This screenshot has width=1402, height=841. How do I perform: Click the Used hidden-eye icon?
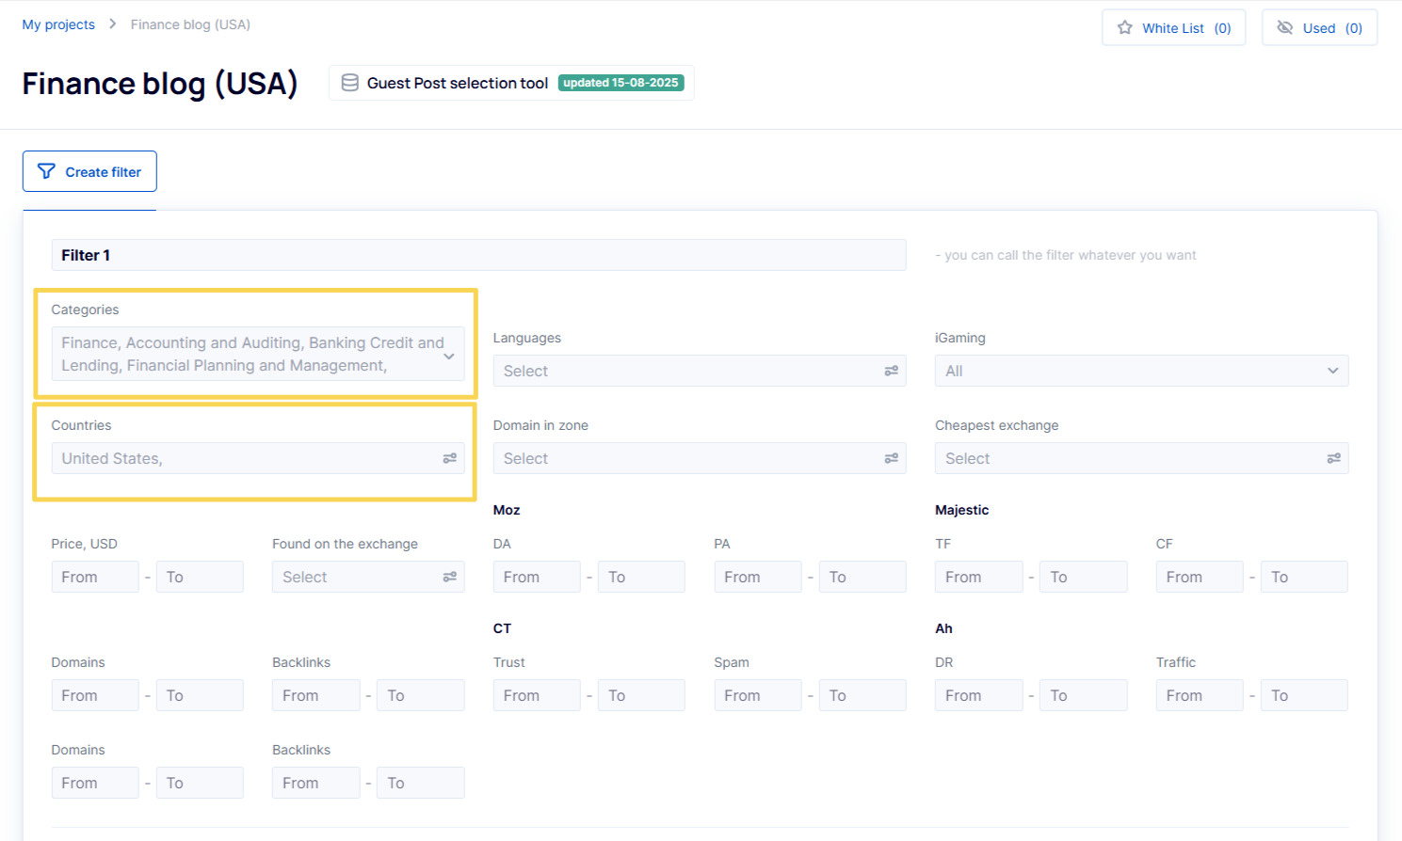point(1284,28)
